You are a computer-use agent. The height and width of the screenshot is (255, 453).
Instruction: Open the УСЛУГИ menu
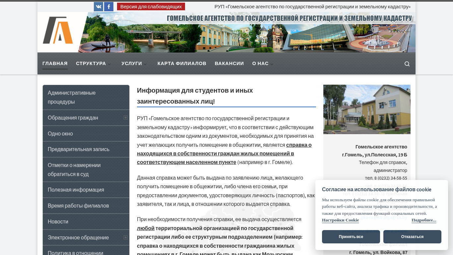tap(132, 63)
